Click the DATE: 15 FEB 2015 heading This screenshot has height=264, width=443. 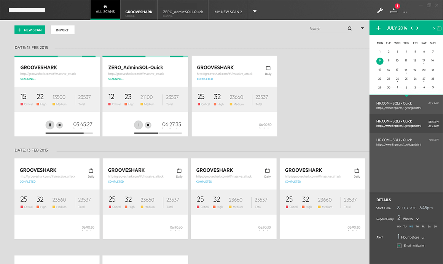[x=31, y=47]
